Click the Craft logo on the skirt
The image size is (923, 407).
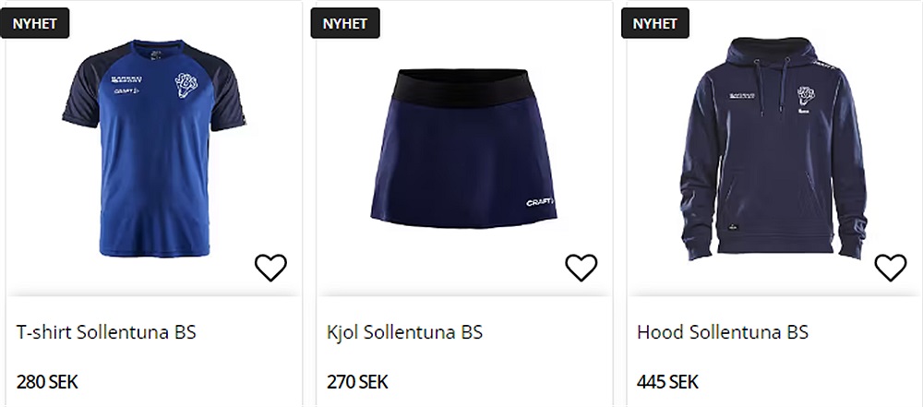540,203
